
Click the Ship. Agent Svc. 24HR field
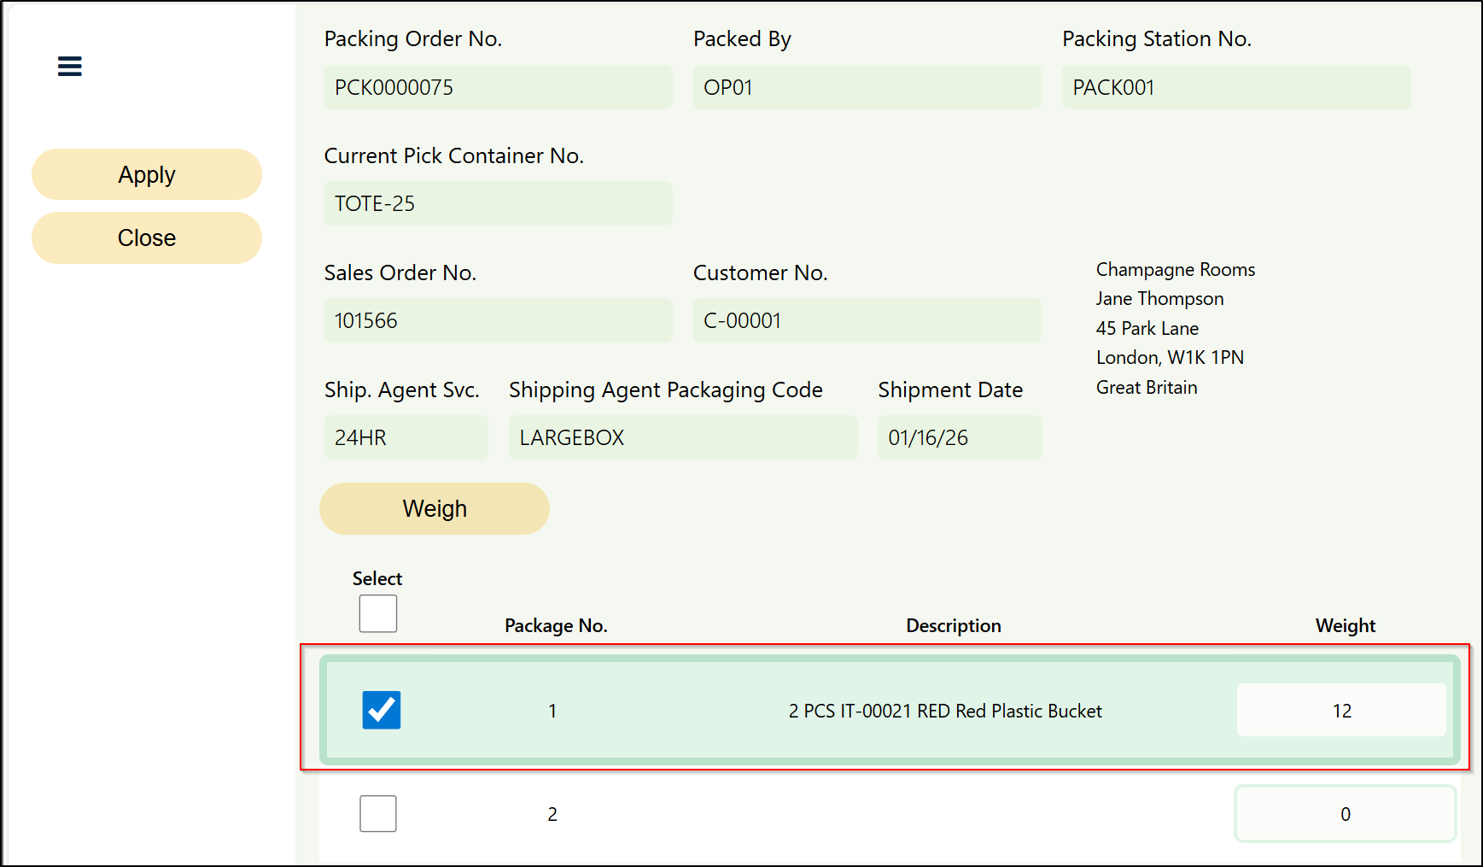tap(406, 437)
